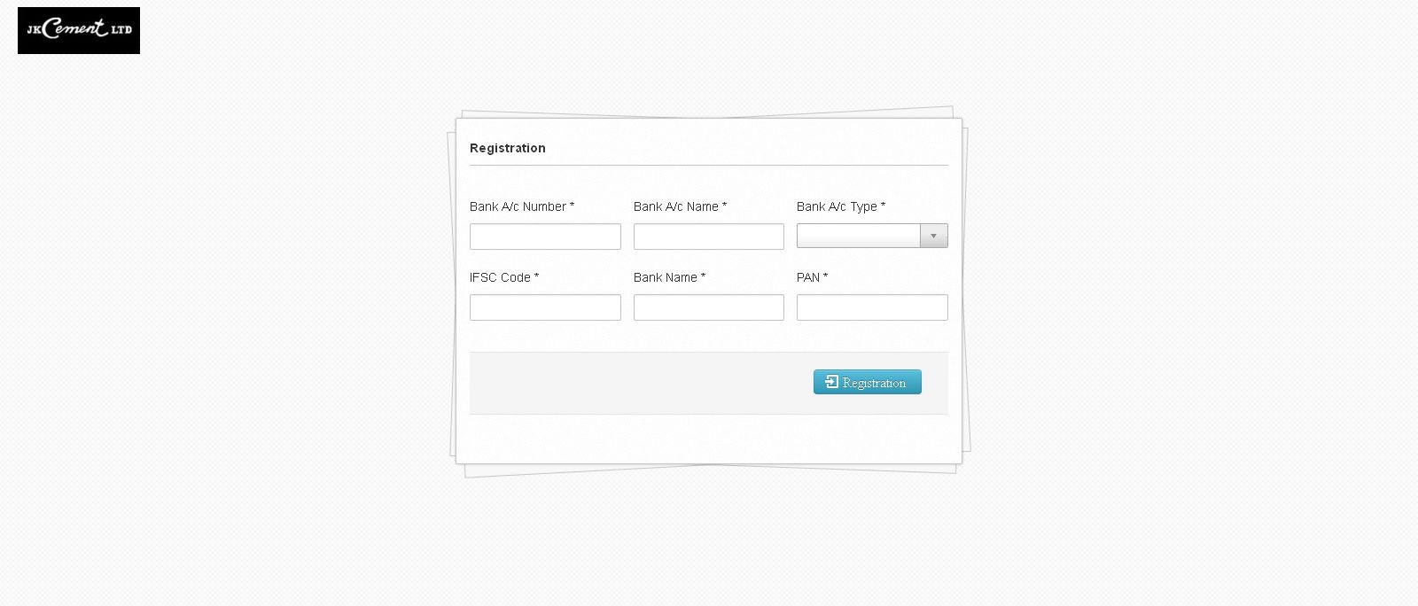Click the "Bank A/c Type *" label

pos(840,206)
